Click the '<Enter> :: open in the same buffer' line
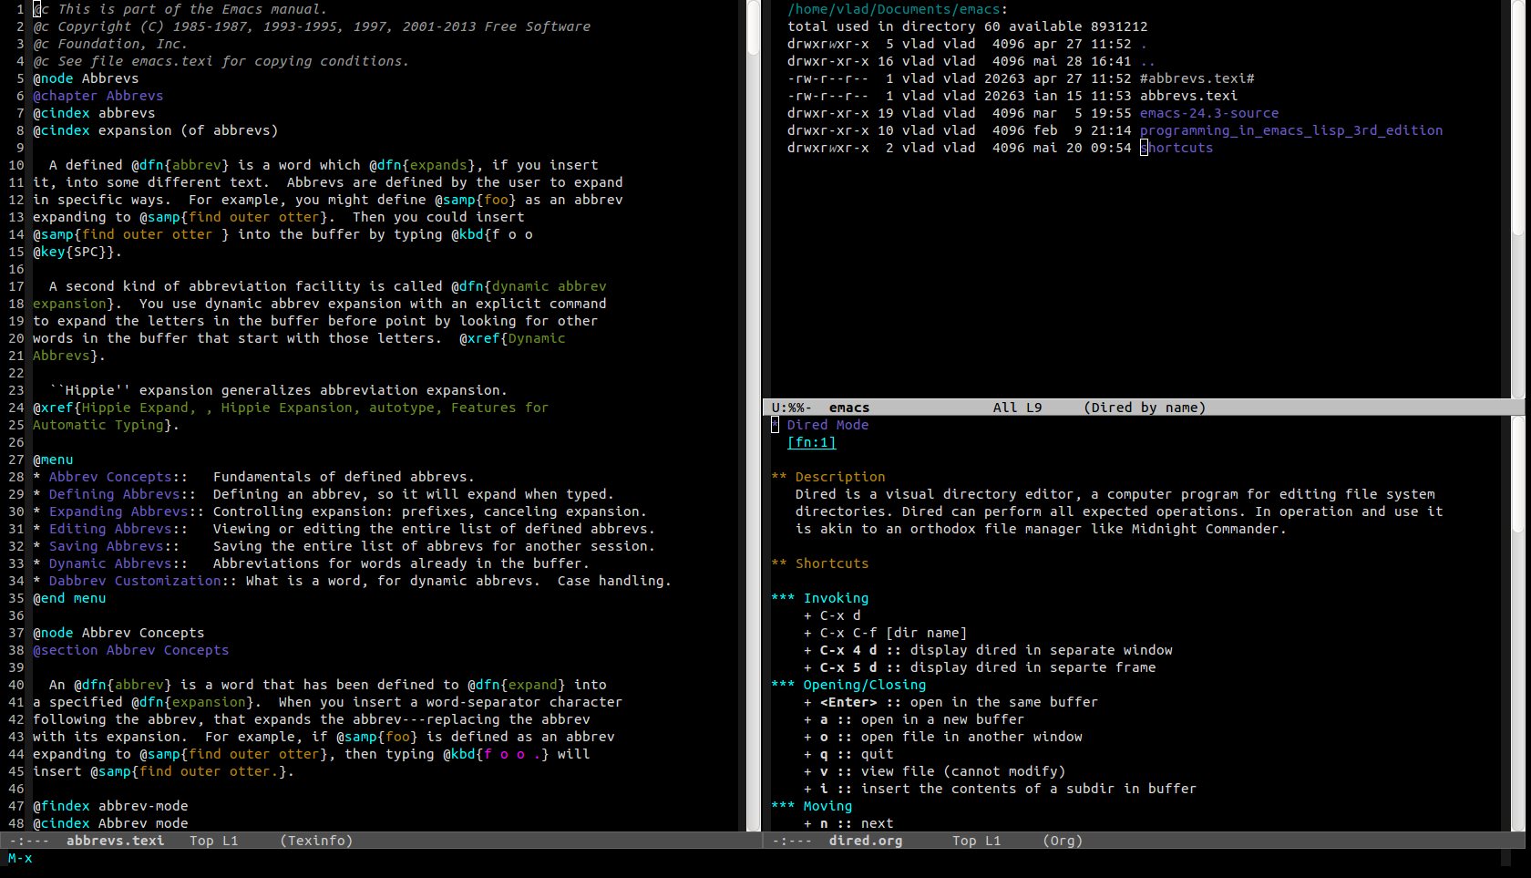Viewport: 1531px width, 878px height. 950,702
